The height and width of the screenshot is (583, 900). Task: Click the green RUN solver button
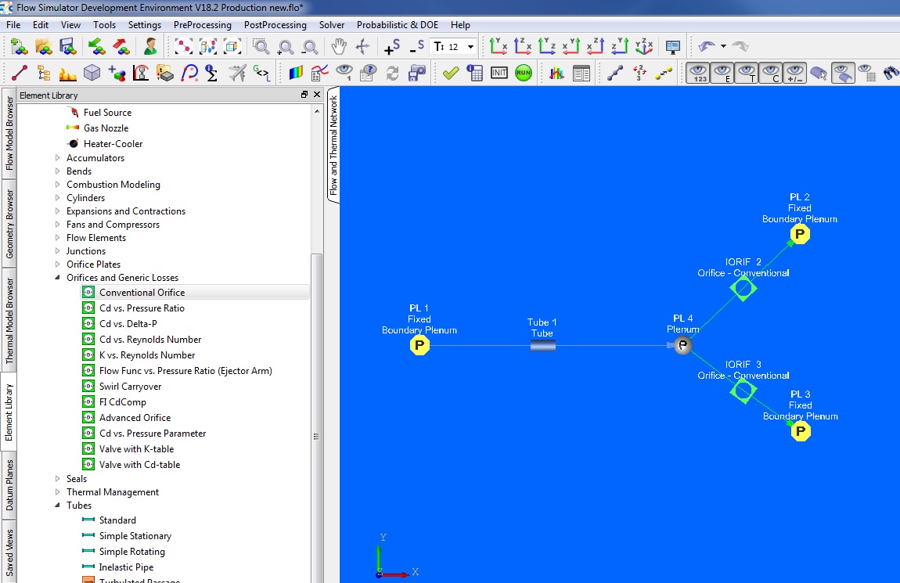pos(523,73)
